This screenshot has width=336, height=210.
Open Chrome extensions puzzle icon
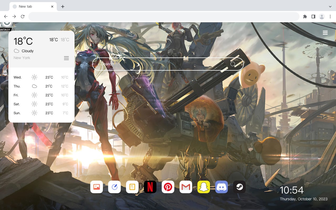(x=305, y=17)
